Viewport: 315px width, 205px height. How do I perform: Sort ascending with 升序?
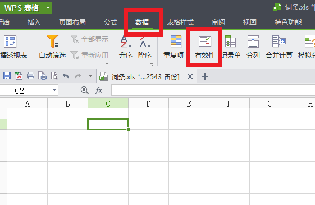tap(126, 47)
